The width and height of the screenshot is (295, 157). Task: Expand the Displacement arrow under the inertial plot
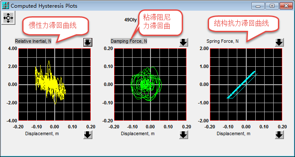[x=88, y=135]
